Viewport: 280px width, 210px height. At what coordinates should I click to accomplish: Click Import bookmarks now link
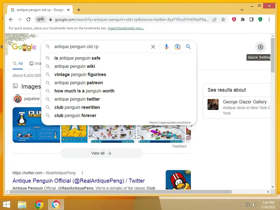(126, 28)
